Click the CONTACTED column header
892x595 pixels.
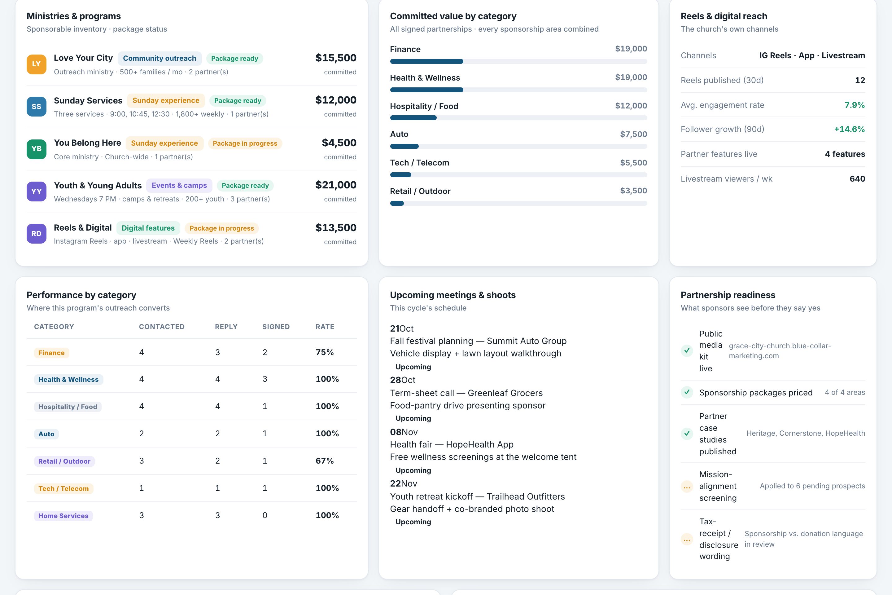162,327
